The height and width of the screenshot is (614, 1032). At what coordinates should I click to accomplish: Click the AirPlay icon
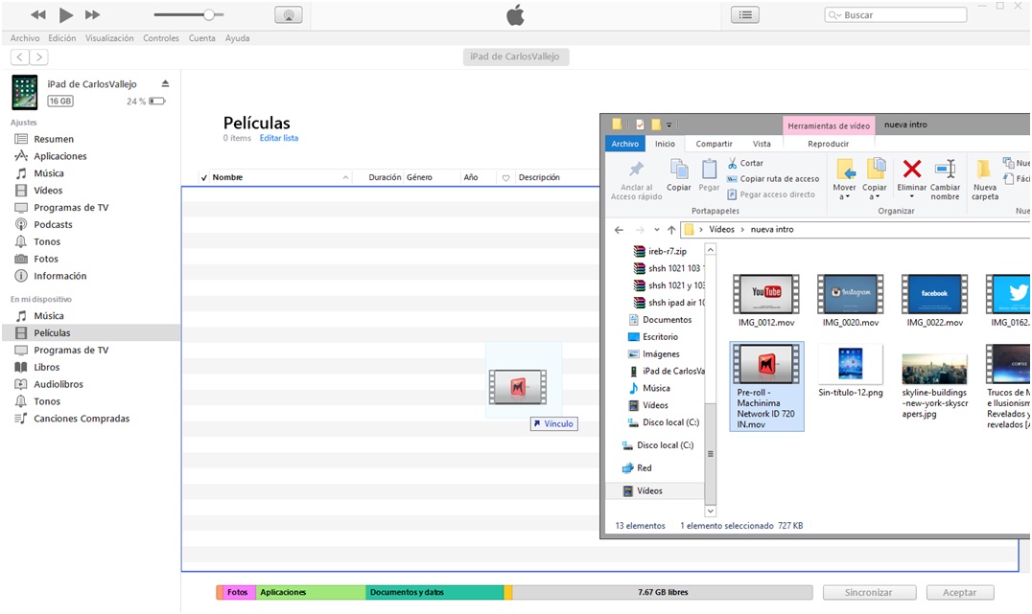click(x=288, y=15)
